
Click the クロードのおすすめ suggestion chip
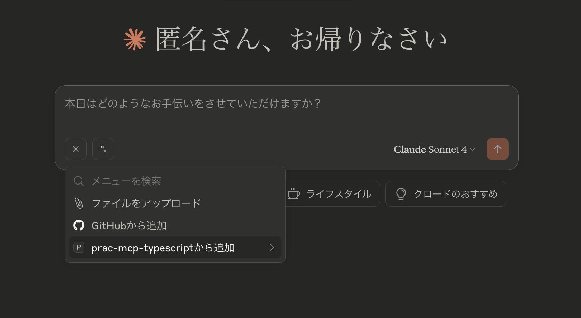(x=446, y=194)
